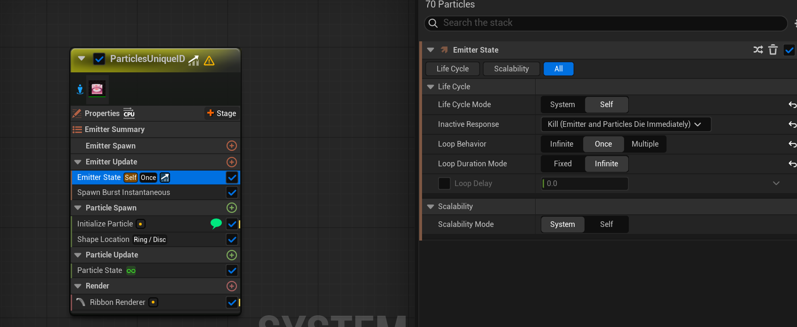The image size is (797, 327).
Task: Switch to the Scalability filter tab
Action: 511,69
